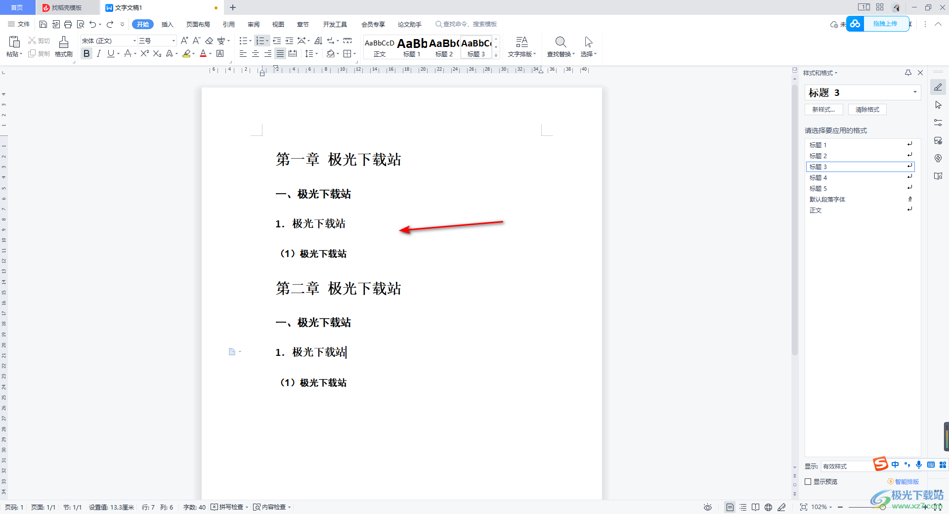Select 标题 4 in styles list

tap(860, 177)
